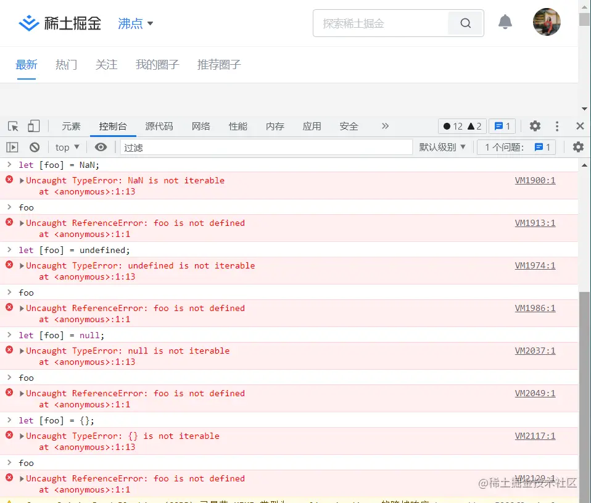Open source link VM2049:1
The image size is (591, 503).
(x=535, y=394)
